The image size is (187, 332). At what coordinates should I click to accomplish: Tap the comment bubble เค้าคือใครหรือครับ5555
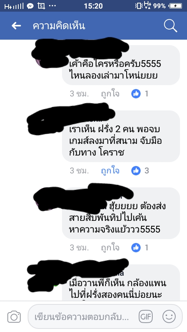pos(121,65)
